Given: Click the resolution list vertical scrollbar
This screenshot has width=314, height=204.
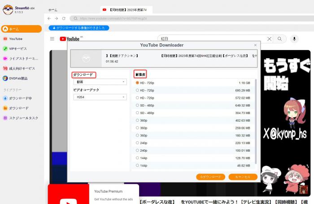Looking at the screenshot, I should click(x=256, y=122).
